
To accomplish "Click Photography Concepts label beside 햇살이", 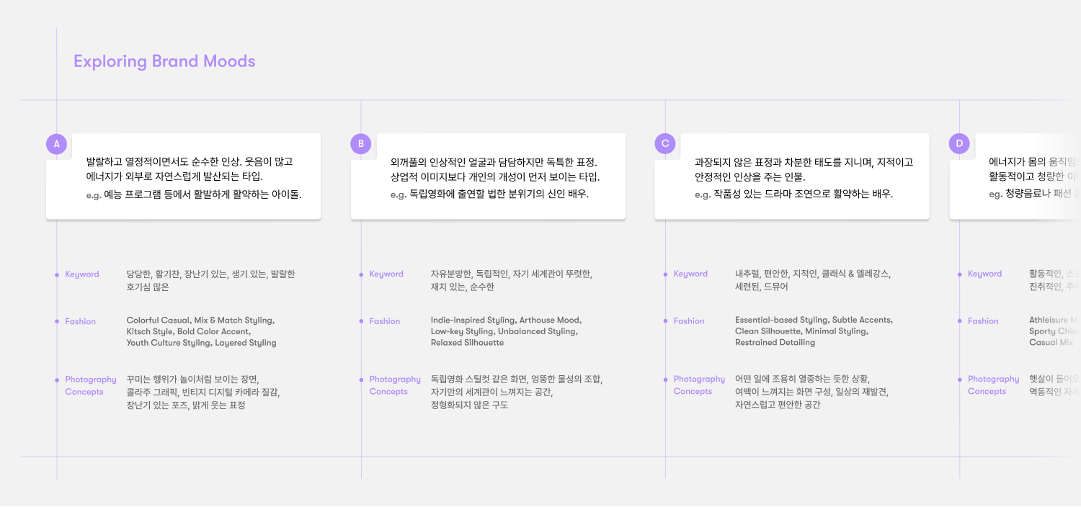I will (993, 385).
